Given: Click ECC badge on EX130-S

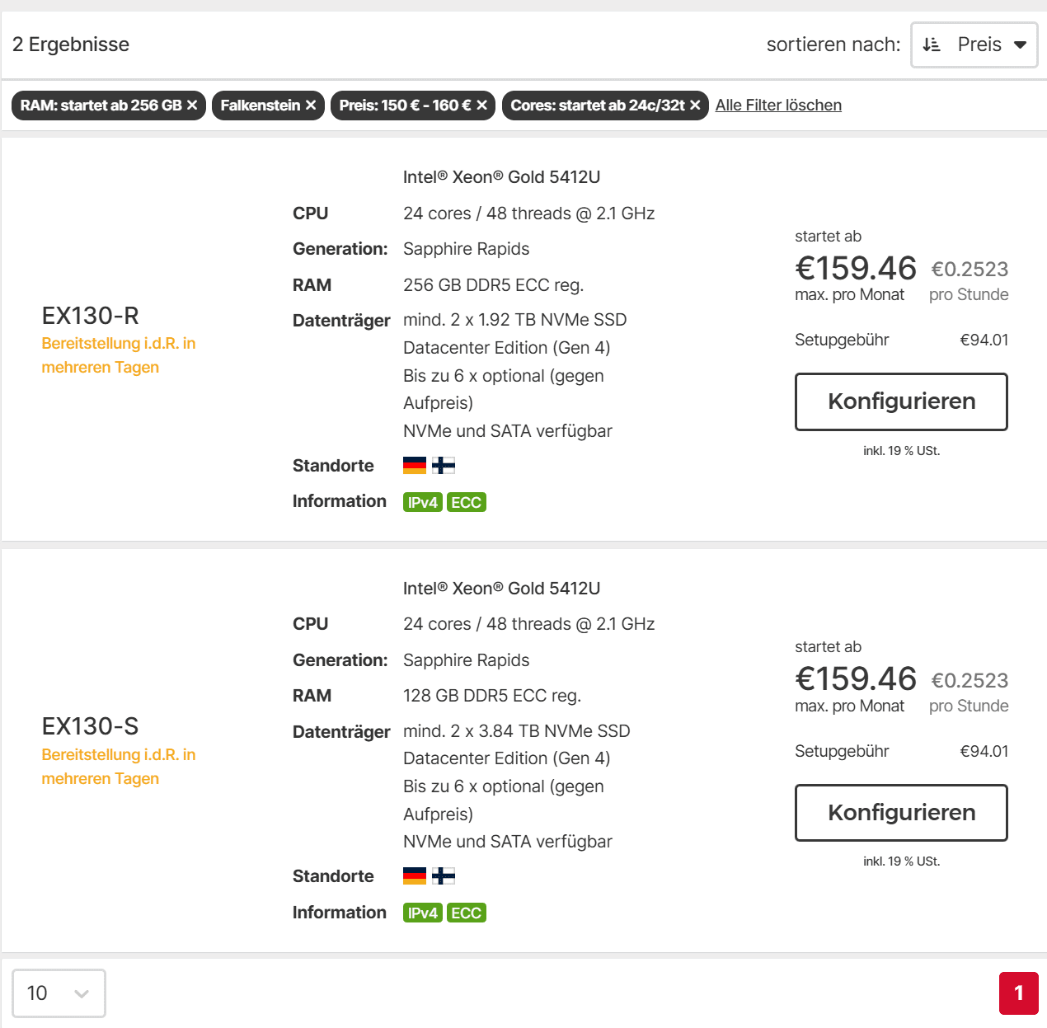Looking at the screenshot, I should coord(466,913).
